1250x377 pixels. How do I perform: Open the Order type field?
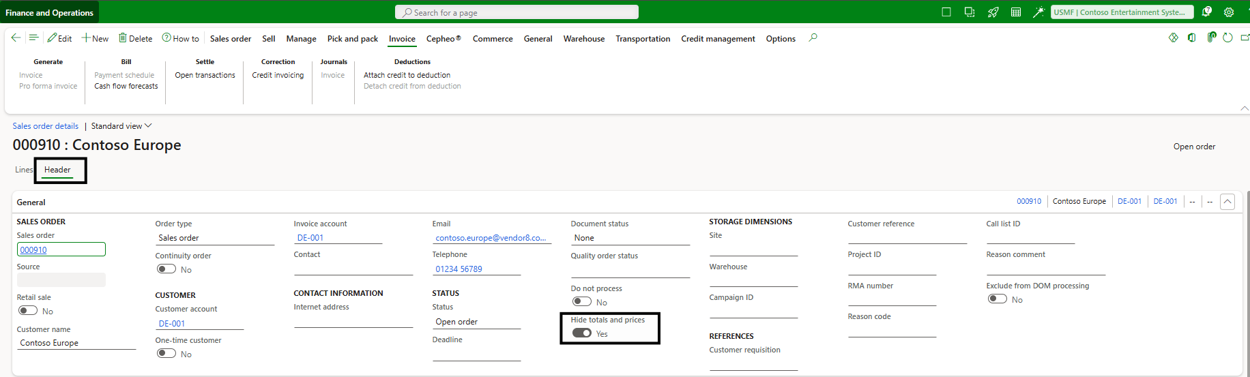(x=215, y=238)
